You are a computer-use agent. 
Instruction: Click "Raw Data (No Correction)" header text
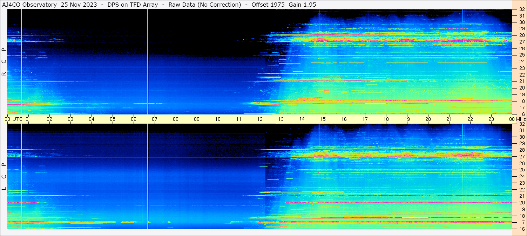pos(205,5)
